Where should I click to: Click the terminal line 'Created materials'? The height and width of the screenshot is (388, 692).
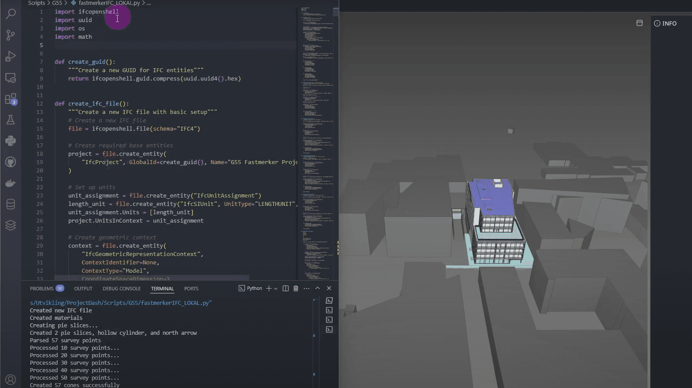[x=56, y=318]
